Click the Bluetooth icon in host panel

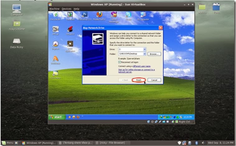[x=196, y=143]
